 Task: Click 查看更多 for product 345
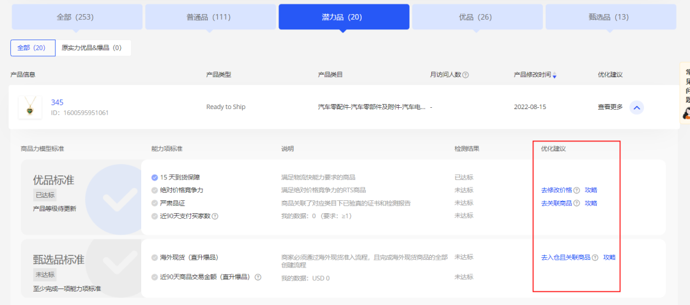pyautogui.click(x=610, y=107)
